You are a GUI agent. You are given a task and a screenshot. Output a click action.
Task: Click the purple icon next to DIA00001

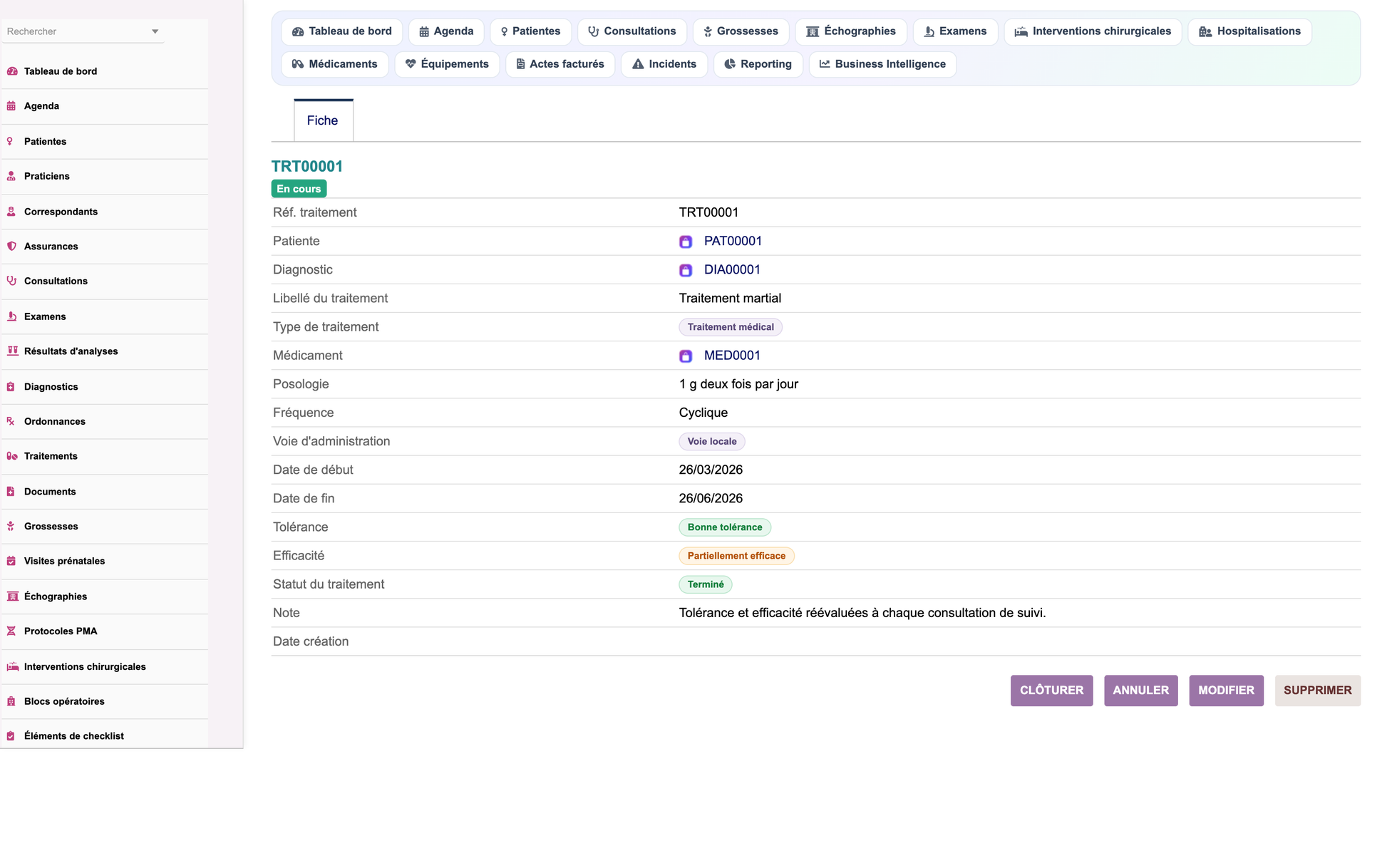(x=686, y=270)
